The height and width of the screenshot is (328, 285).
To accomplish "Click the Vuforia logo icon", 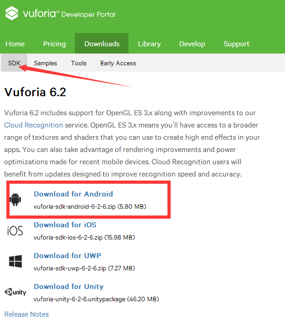I will click(12, 13).
